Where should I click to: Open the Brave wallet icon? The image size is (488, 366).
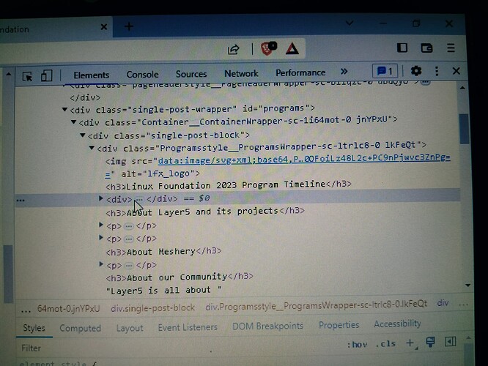click(x=426, y=48)
